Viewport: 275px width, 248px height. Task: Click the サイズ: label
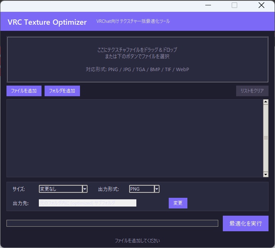tap(19, 189)
